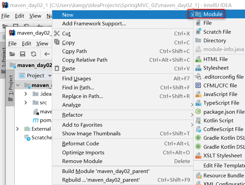The image size is (245, 185).
Task: Select the pom file in tree
Action: pyautogui.click(x=33, y=120)
